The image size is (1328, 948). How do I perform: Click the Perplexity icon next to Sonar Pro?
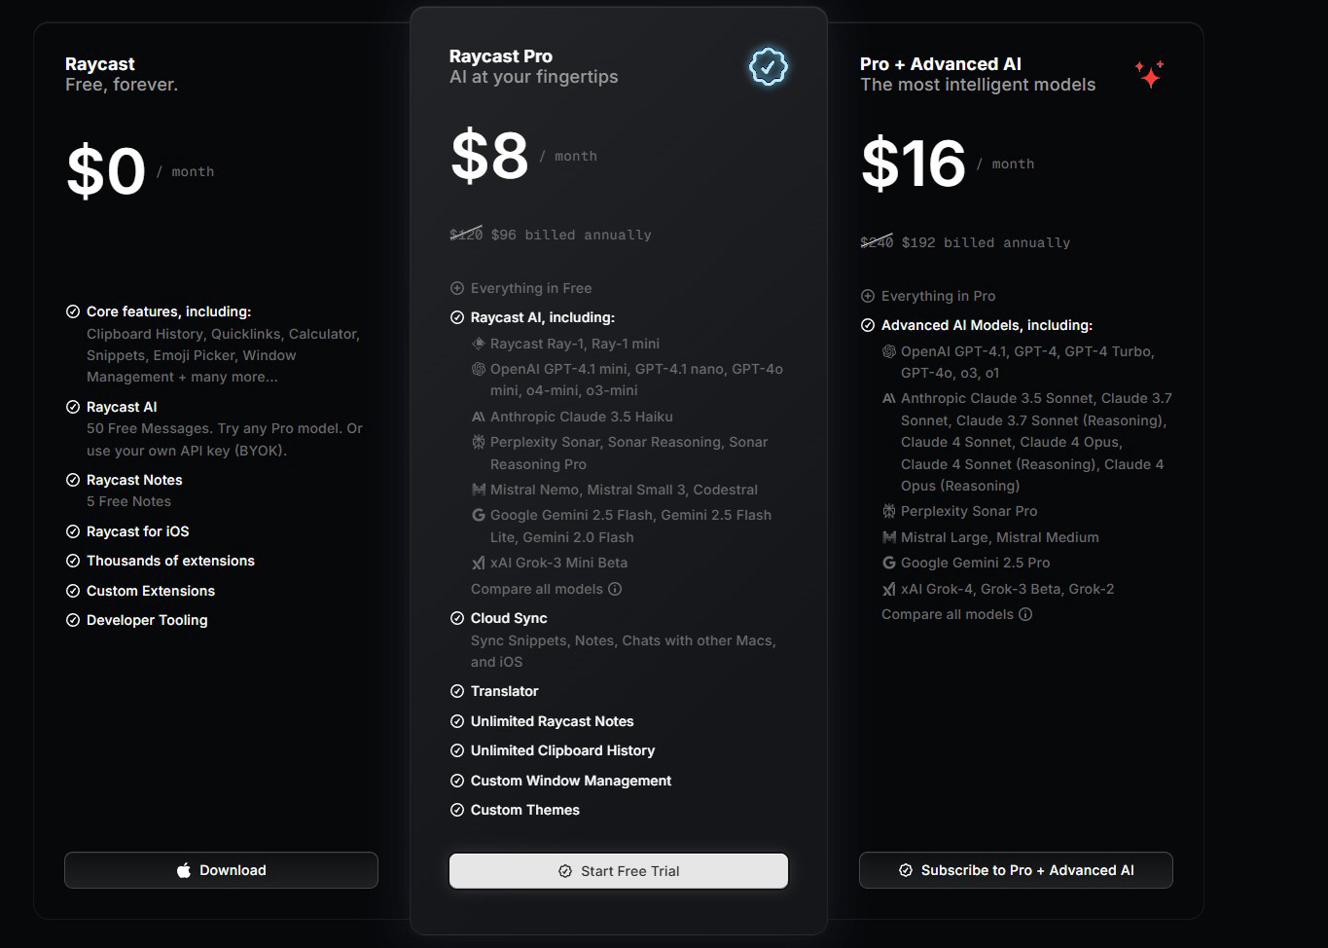click(x=888, y=511)
